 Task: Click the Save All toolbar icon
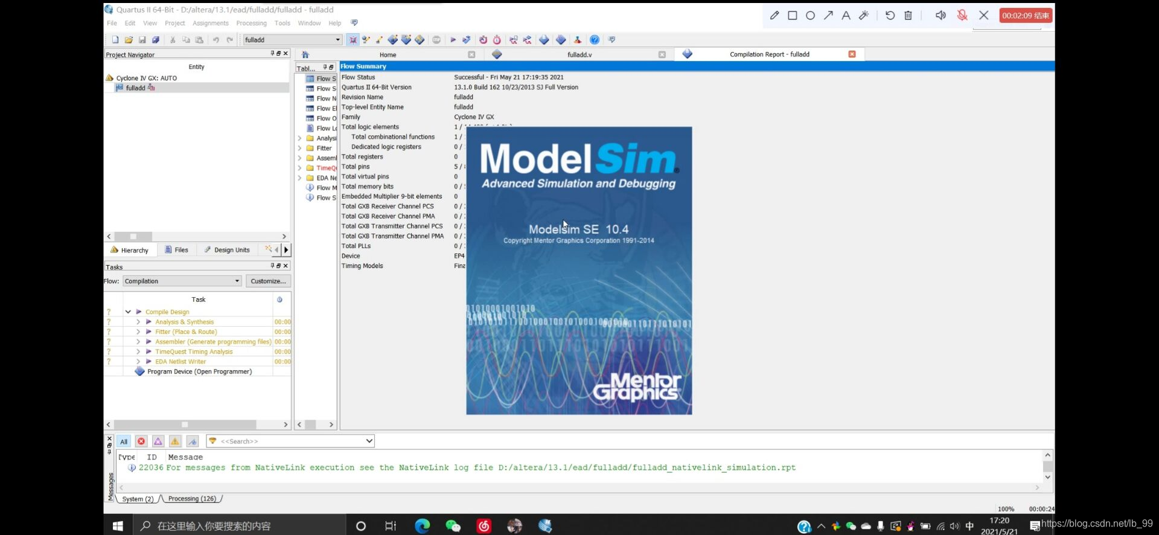tap(156, 40)
